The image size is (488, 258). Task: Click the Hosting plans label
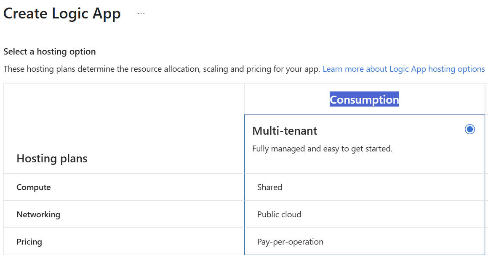52,159
